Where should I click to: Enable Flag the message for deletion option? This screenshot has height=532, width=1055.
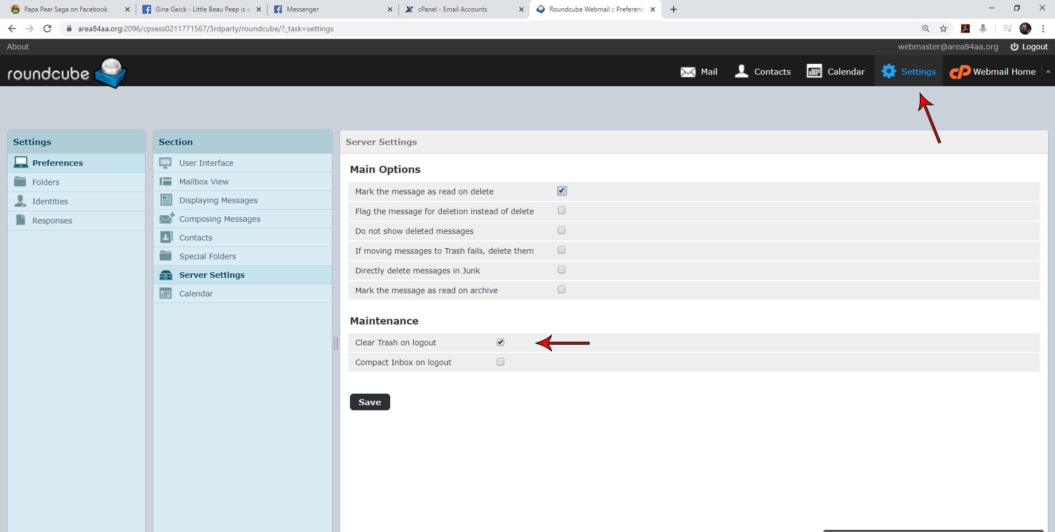click(562, 211)
